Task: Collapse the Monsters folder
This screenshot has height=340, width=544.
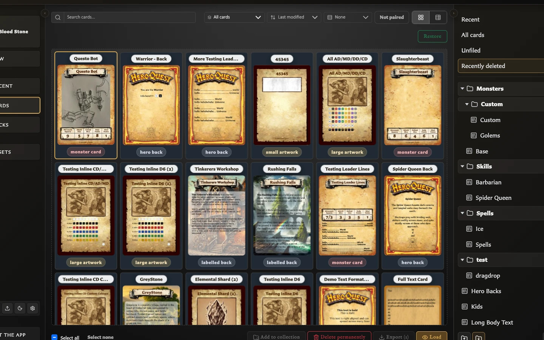Action: tap(462, 89)
